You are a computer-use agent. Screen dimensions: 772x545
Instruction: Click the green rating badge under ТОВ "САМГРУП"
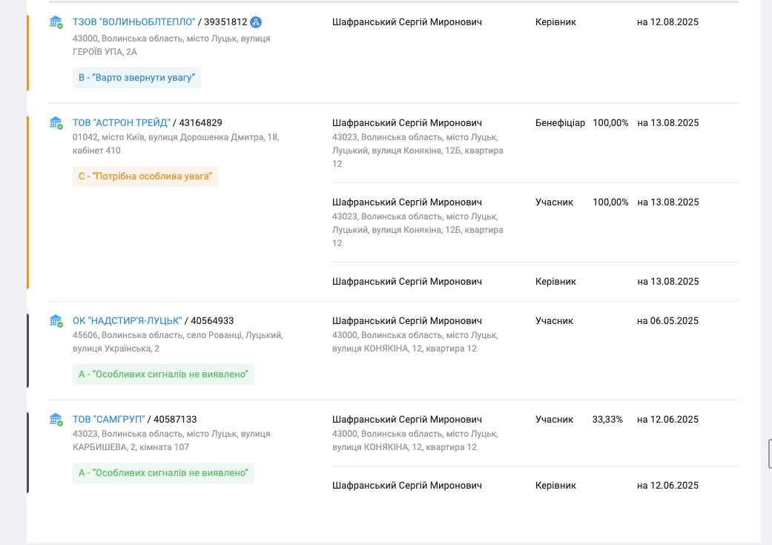click(163, 473)
